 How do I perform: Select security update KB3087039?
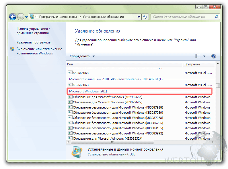point(141,113)
